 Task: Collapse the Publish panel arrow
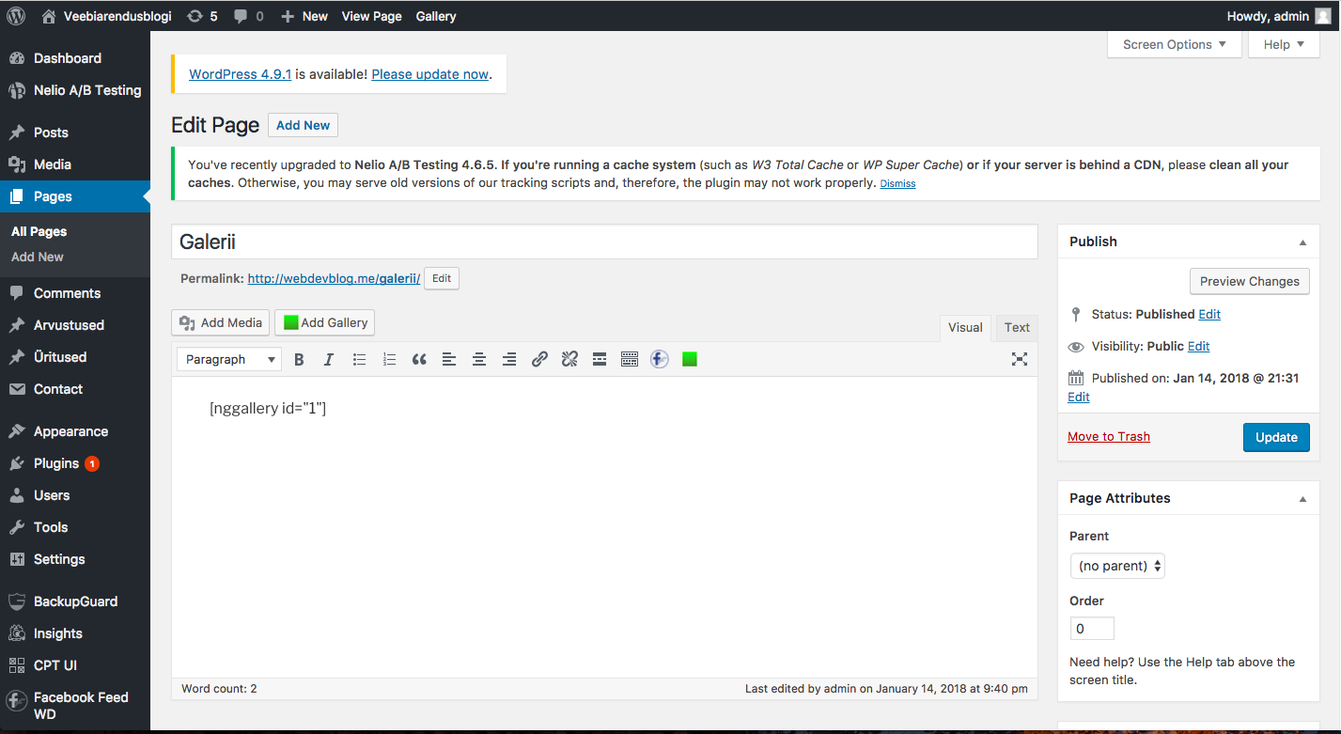1302,242
